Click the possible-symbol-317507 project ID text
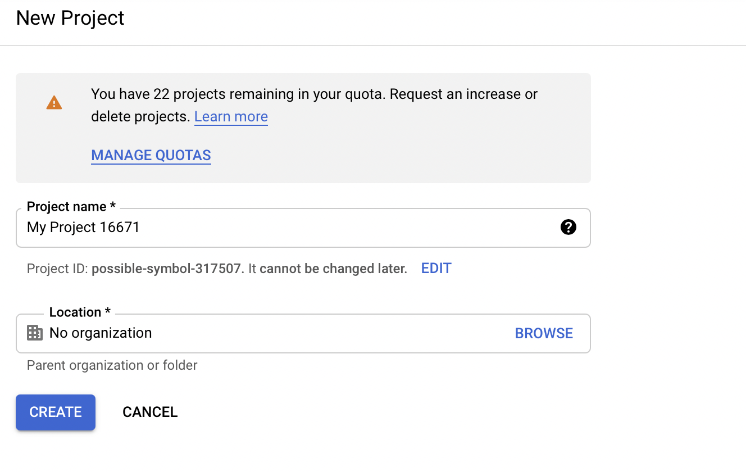Viewport: 746px width, 472px height. coord(167,269)
